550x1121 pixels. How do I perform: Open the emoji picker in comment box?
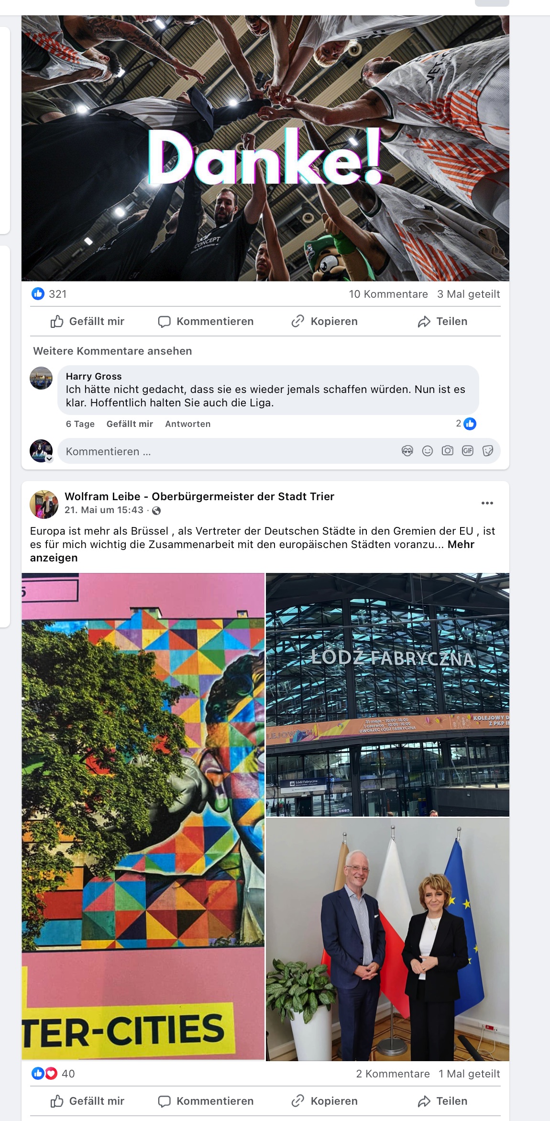tap(428, 450)
